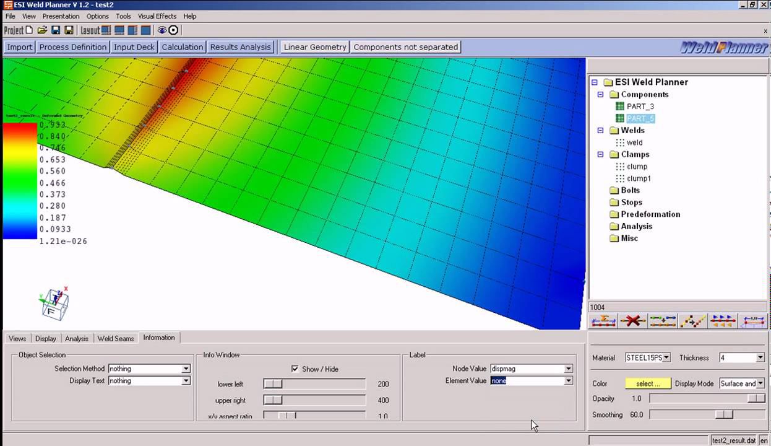Screen dimensions: 771x446
Task: Click the yellow Color select swatch
Action: (x=648, y=383)
